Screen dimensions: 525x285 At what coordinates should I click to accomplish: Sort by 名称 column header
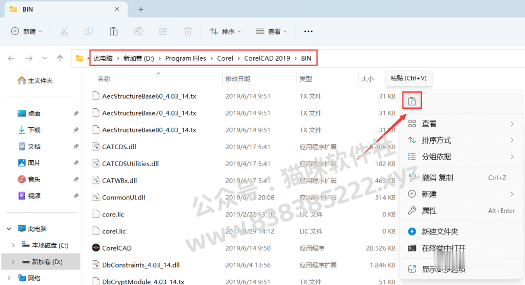tap(104, 79)
